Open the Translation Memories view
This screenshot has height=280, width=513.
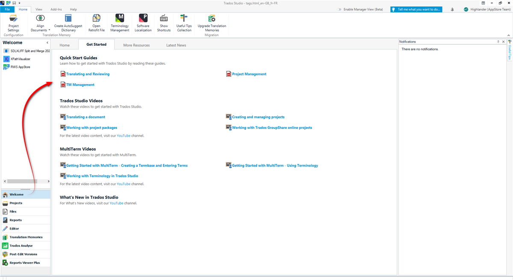tap(26, 237)
